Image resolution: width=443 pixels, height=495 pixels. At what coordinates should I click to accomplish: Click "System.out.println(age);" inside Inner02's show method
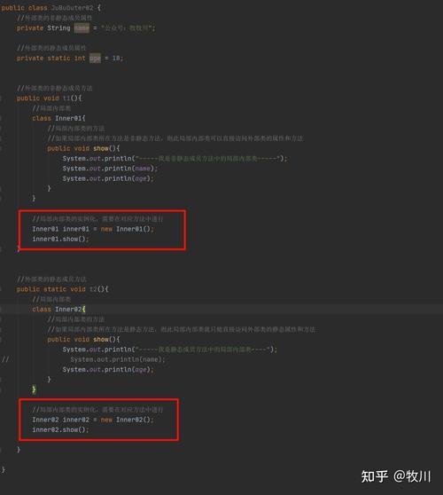108,369
